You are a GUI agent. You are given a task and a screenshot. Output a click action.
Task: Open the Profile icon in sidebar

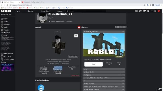2,19
